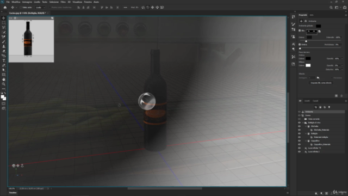Select the Type tool
348x196 pixels.
click(4, 60)
